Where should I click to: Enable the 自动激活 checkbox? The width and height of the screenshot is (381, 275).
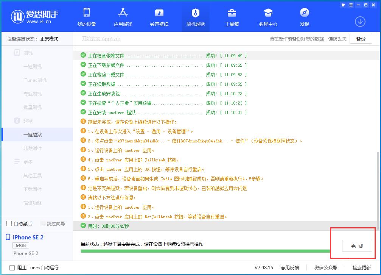point(8,224)
